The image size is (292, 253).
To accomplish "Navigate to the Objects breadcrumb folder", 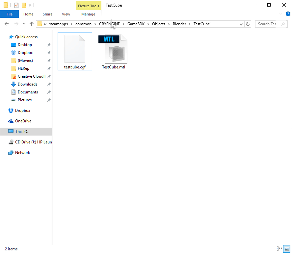I will point(158,24).
